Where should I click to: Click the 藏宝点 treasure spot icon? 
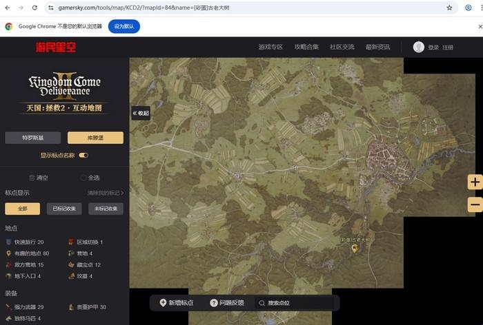coord(71,264)
